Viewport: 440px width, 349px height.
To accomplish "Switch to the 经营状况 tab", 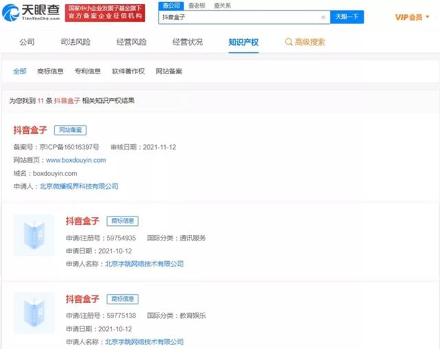I will point(188,42).
